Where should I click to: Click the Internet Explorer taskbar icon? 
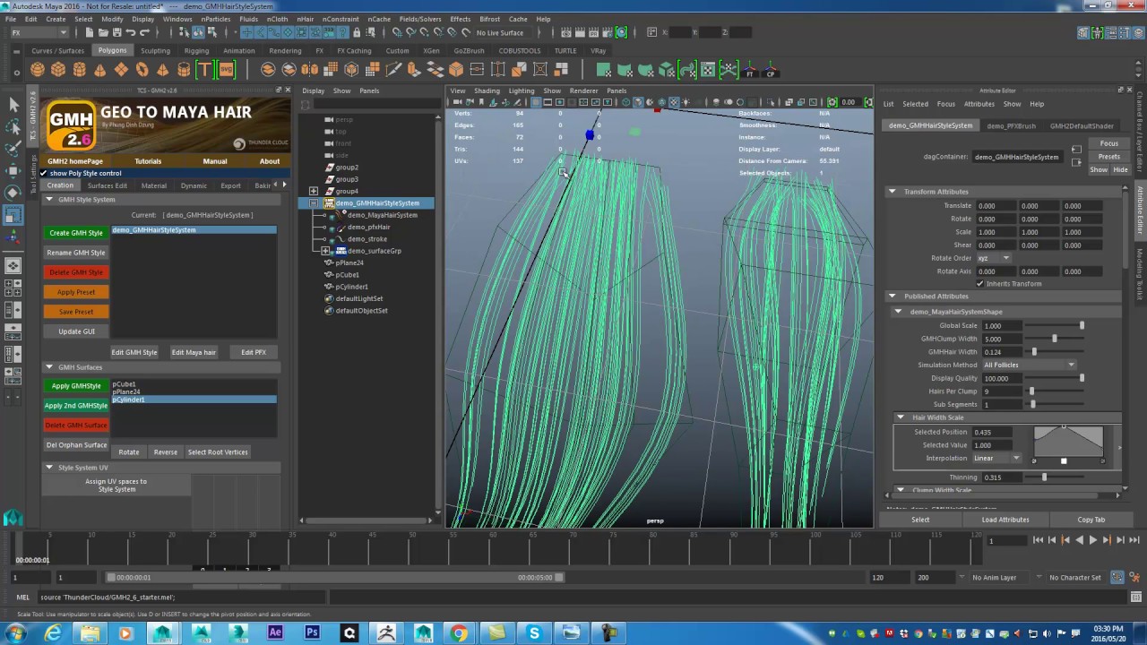pyautogui.click(x=53, y=633)
